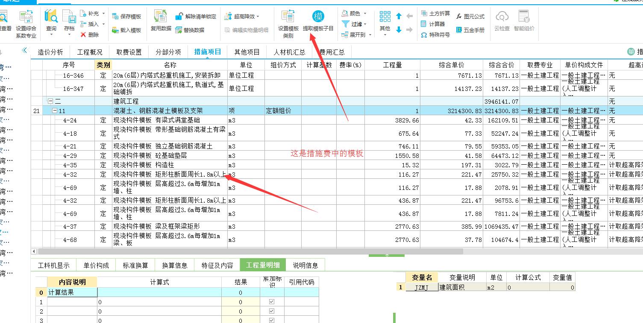Switch to 分部分项 tab
This screenshot has width=643, height=323.
coord(168,52)
